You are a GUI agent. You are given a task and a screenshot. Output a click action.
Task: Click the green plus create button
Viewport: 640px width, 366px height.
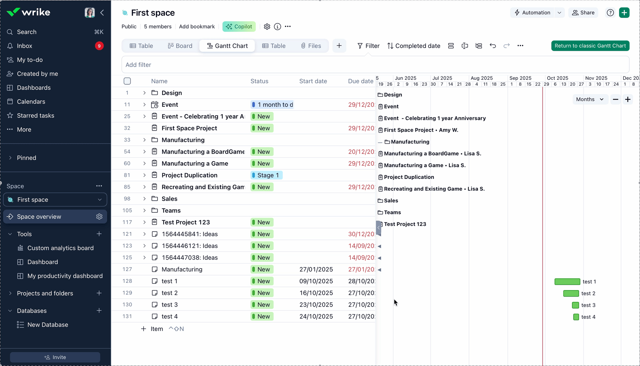[624, 13]
